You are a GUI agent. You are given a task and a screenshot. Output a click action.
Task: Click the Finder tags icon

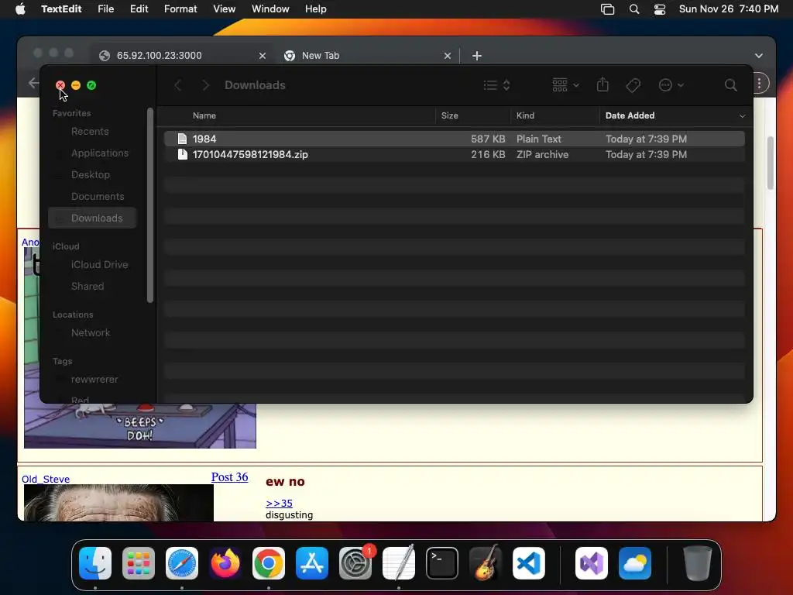[x=633, y=85]
